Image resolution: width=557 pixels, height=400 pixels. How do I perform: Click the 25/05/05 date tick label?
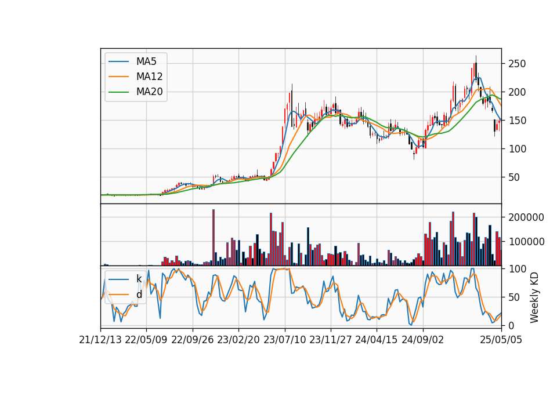point(501,340)
